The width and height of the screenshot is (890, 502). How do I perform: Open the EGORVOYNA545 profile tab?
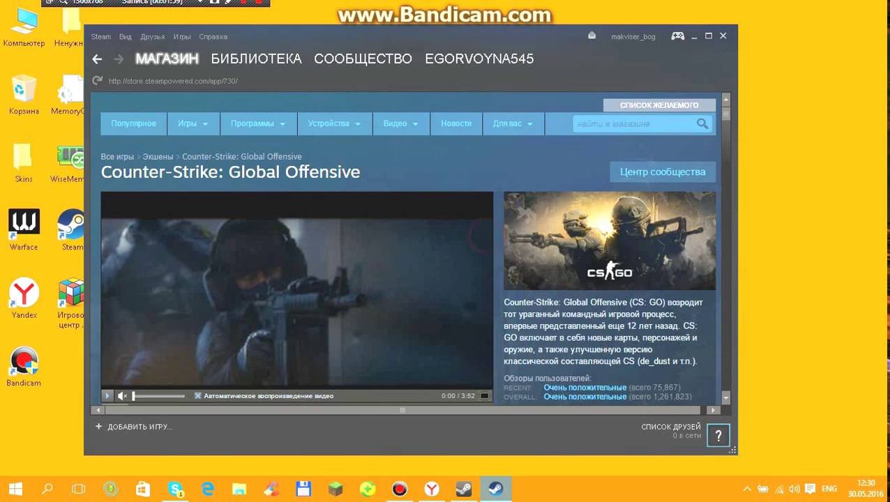click(x=479, y=59)
